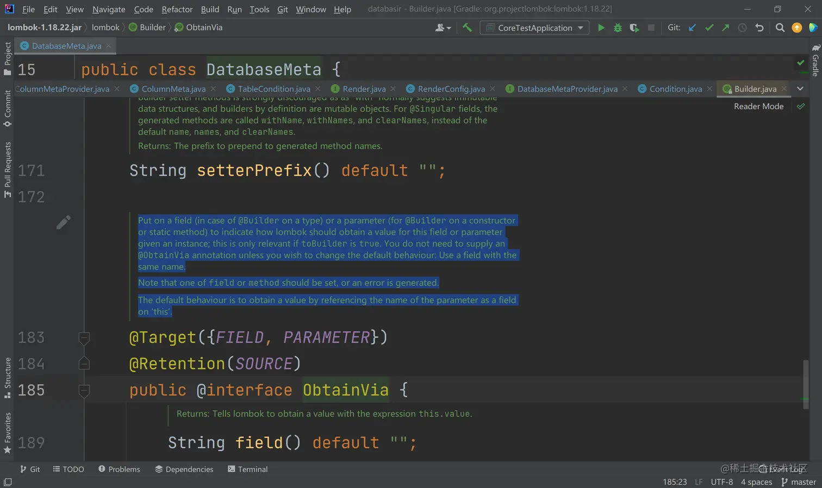Rollback changes with the undo arrow icon
This screenshot has width=822, height=488.
(x=759, y=28)
